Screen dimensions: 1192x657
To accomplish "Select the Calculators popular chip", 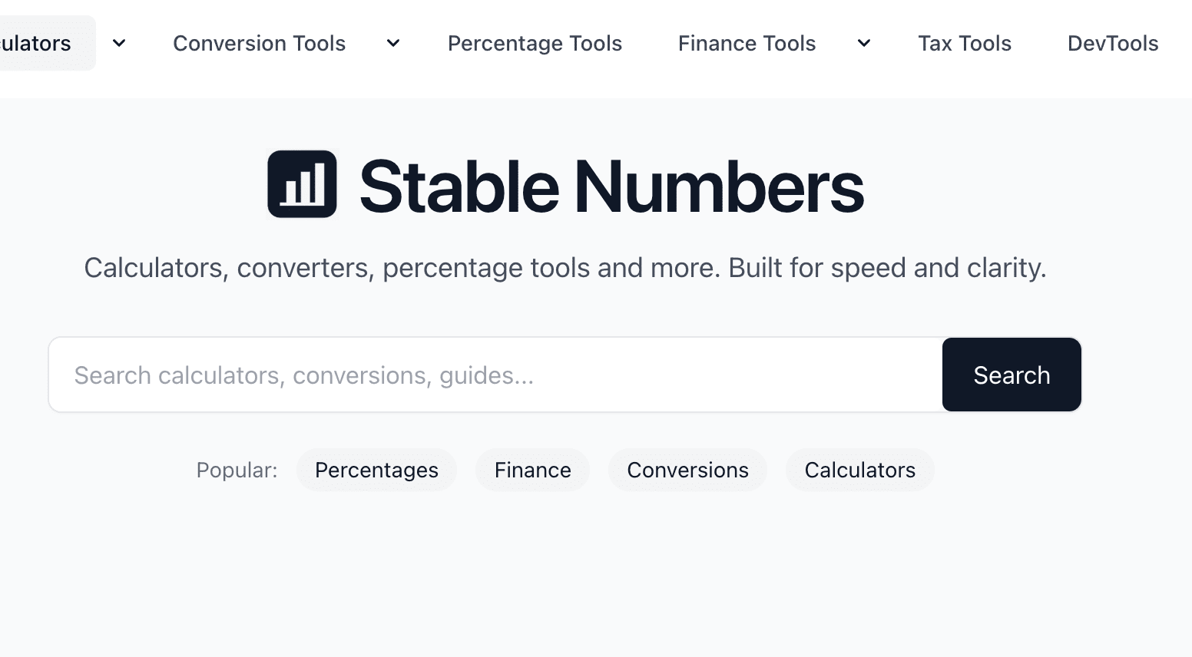I will tap(859, 470).
